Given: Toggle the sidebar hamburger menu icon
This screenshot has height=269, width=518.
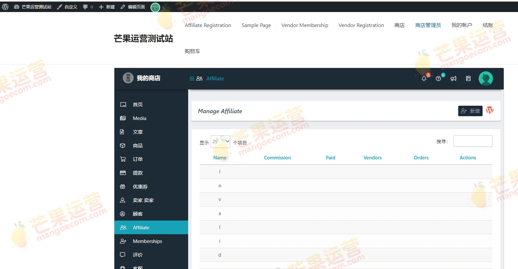Looking at the screenshot, I should coord(192,78).
